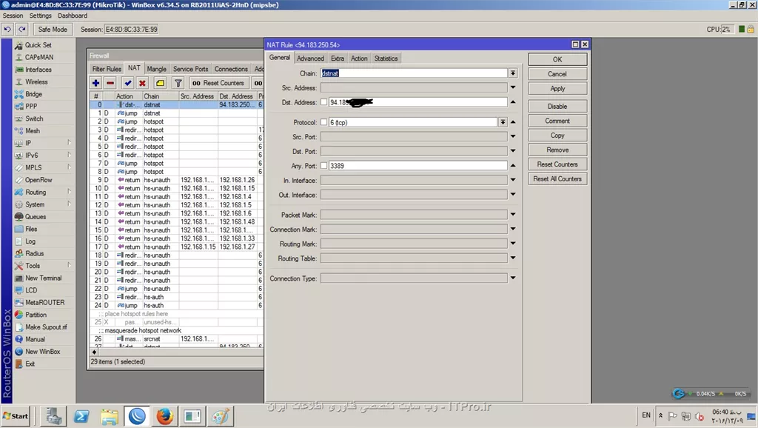Open Mangle tab in Firewall

157,69
